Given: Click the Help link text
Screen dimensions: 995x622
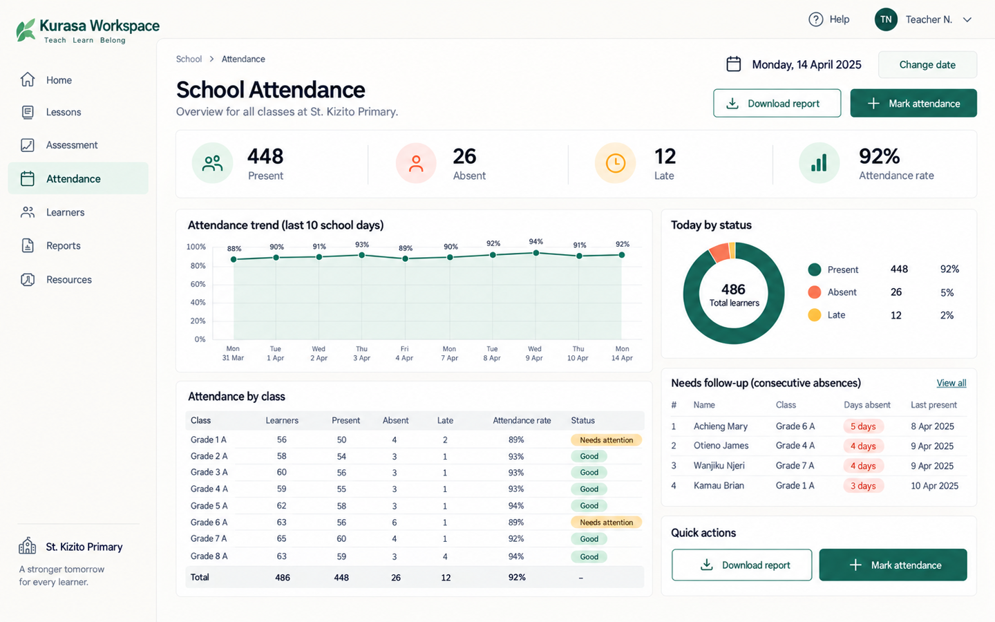Looking at the screenshot, I should point(840,19).
